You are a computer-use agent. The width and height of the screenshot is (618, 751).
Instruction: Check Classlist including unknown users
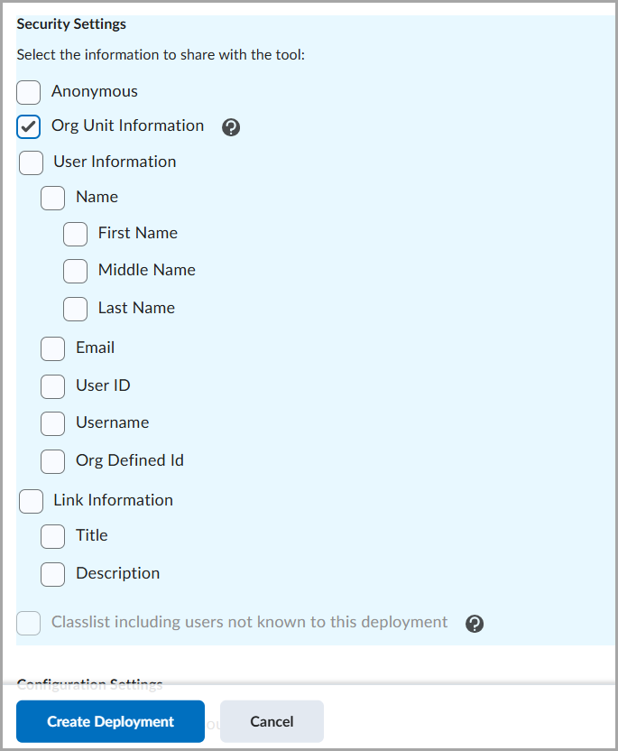tap(28, 622)
